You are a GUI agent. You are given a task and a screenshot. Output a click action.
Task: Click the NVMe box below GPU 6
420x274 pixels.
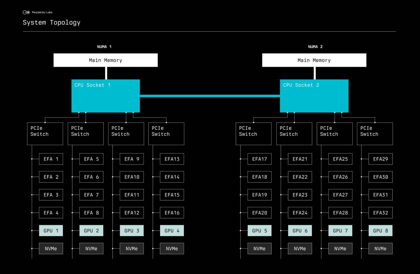click(x=300, y=248)
